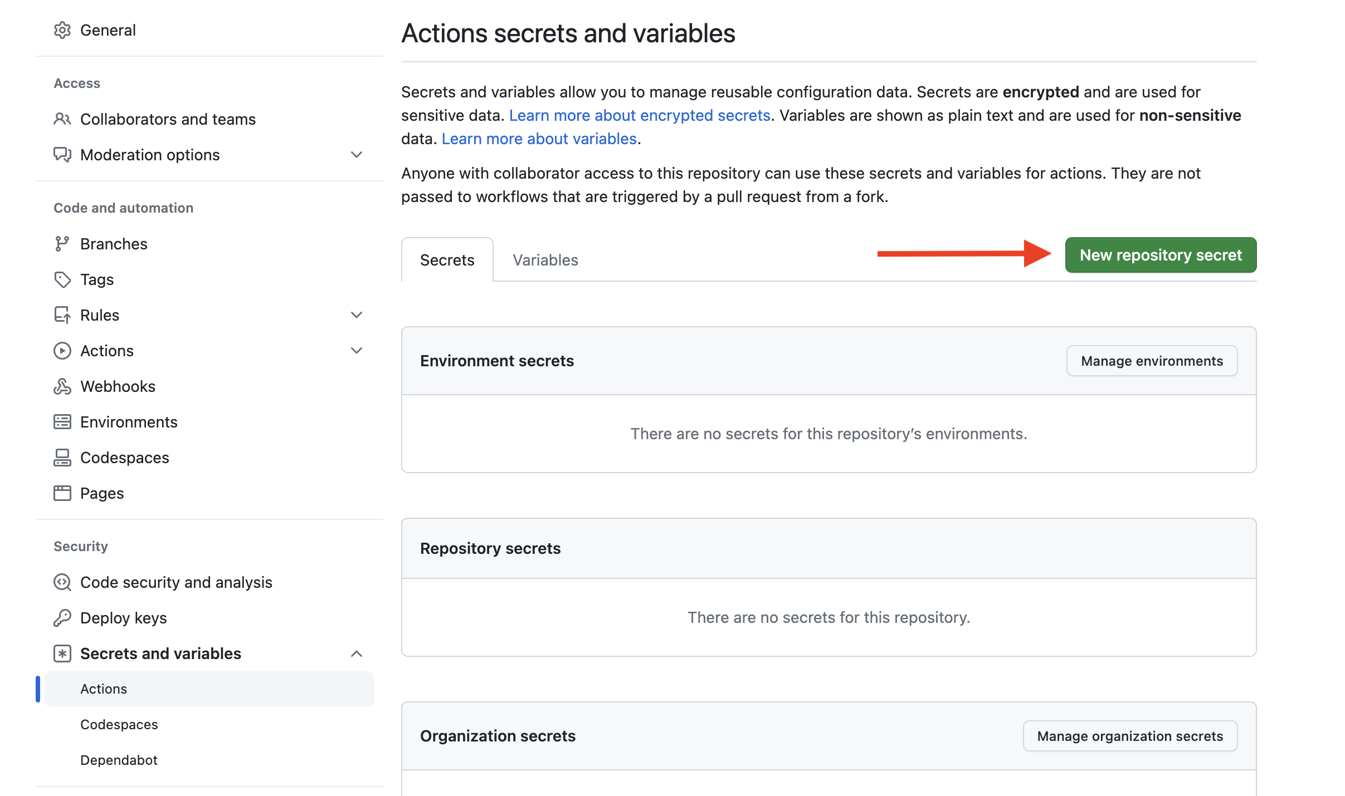Click the Deploy keys key icon
This screenshot has height=796, width=1345.
click(x=62, y=618)
